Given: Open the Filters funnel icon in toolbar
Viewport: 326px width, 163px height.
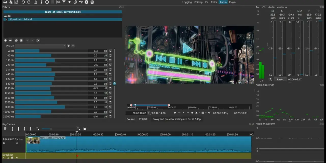Looking at the screenshot, I should [x=64, y=2].
